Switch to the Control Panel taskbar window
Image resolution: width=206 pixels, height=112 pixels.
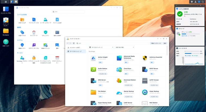[x=12, y=2]
